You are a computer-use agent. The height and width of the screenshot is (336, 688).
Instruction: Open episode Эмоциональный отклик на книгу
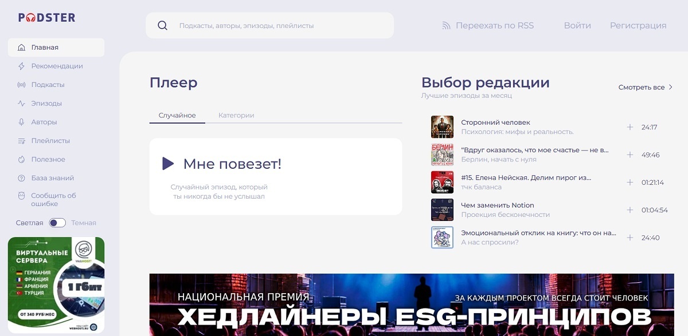click(x=538, y=233)
